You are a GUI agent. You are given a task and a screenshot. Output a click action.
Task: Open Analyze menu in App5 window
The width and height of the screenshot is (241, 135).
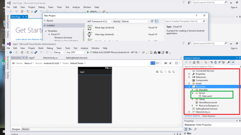coord(85,48)
